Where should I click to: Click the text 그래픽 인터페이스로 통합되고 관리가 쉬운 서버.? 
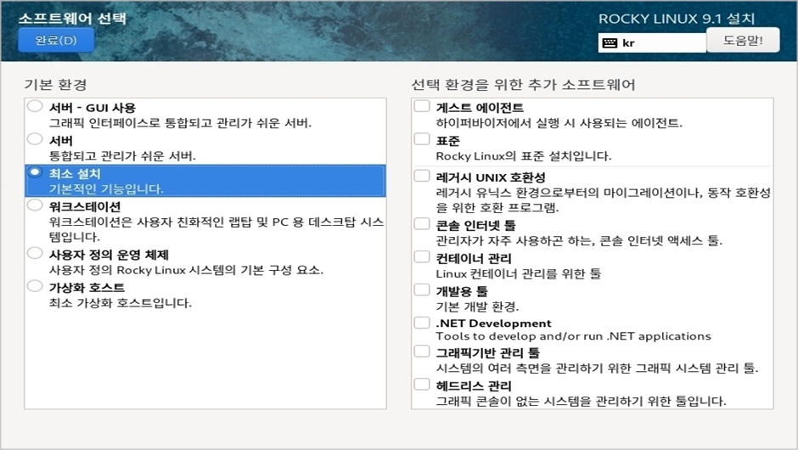(180, 123)
